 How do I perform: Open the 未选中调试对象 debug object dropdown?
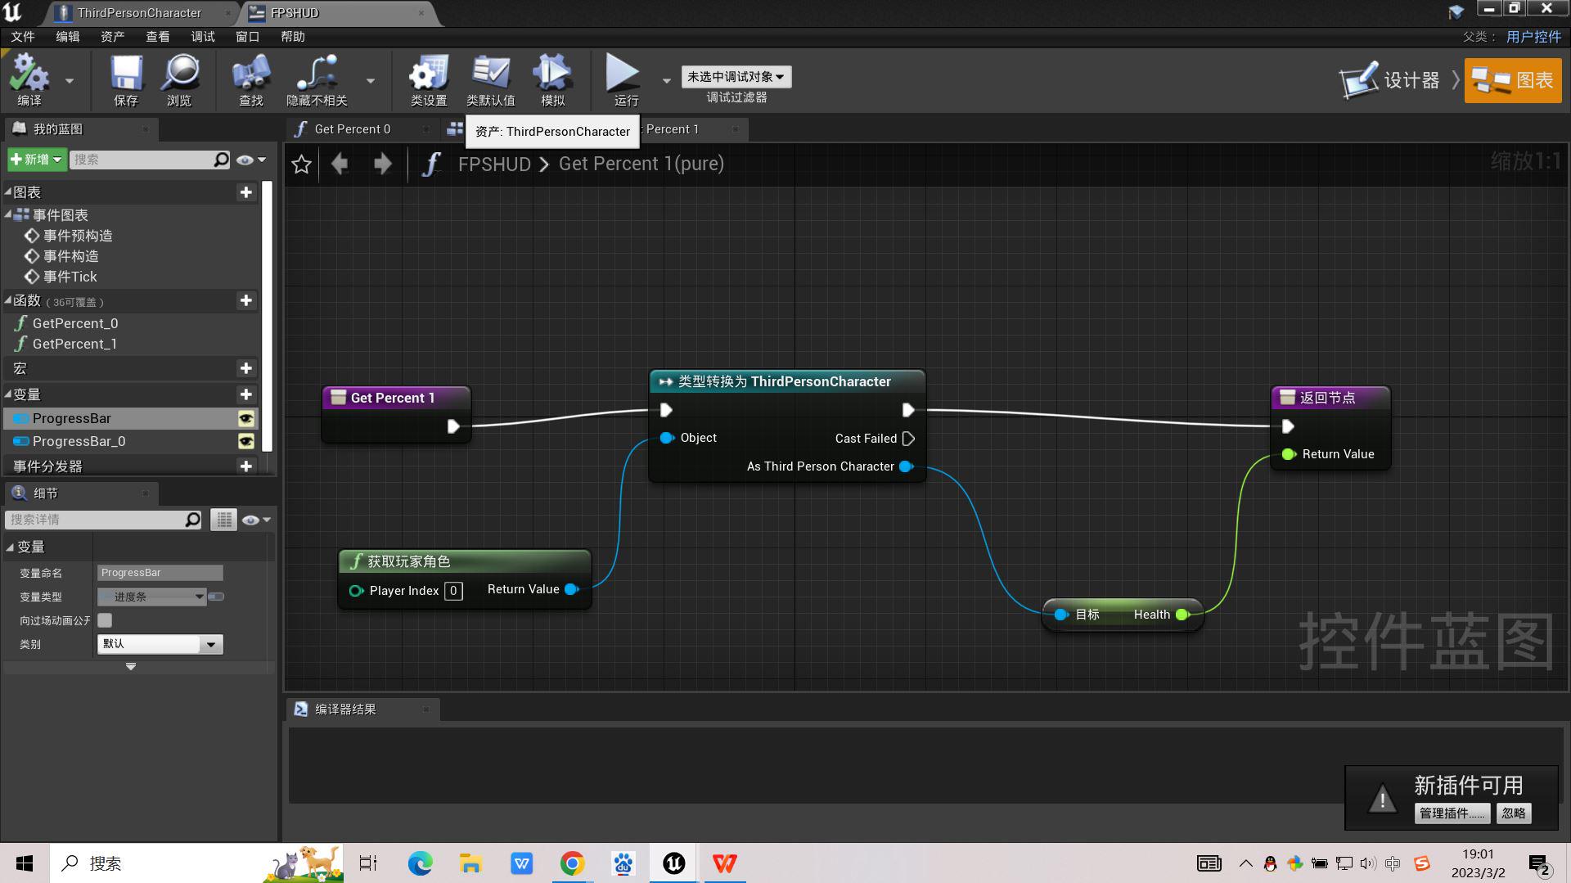coord(734,76)
